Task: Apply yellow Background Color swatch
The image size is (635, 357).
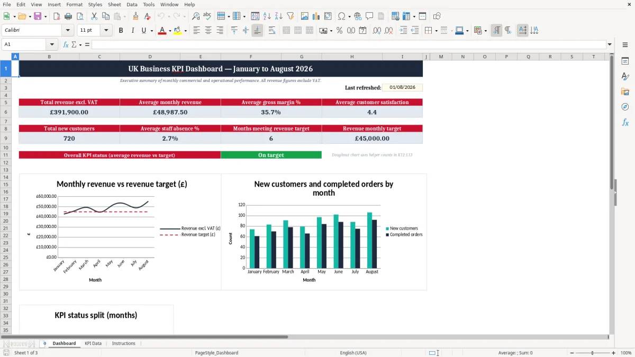Action: click(x=177, y=31)
